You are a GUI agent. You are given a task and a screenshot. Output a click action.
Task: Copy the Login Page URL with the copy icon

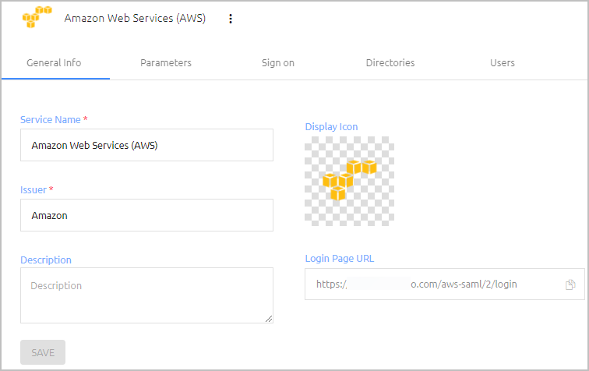coord(570,284)
